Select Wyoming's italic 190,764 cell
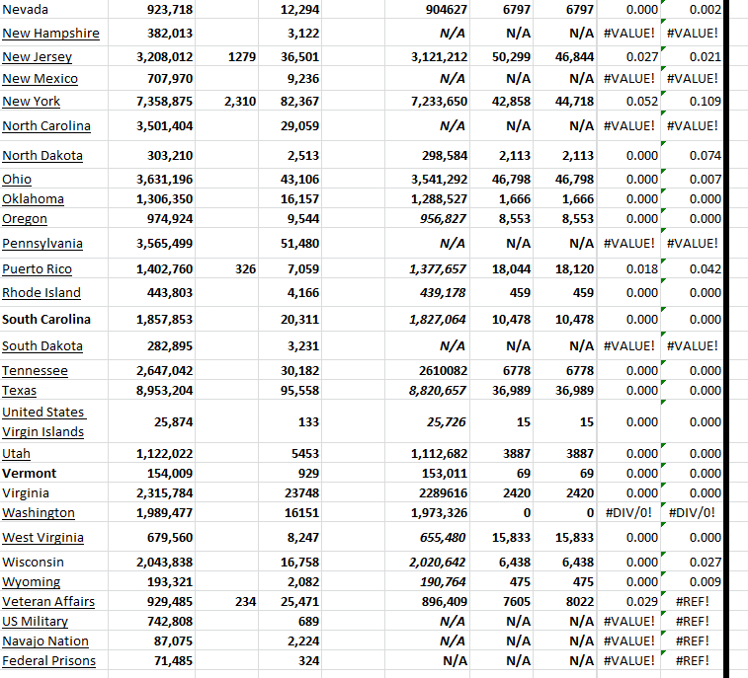The height and width of the screenshot is (678, 748). [428, 581]
